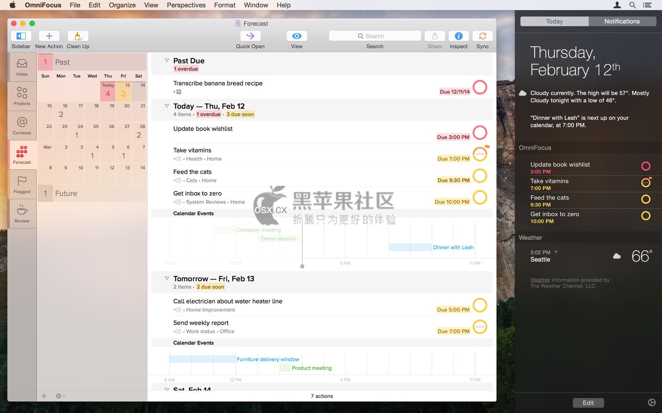Switch to the Projects perspective

coord(22,96)
